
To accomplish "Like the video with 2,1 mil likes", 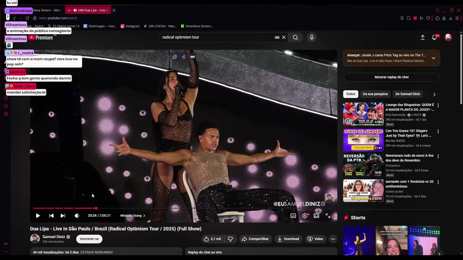I will (x=212, y=239).
